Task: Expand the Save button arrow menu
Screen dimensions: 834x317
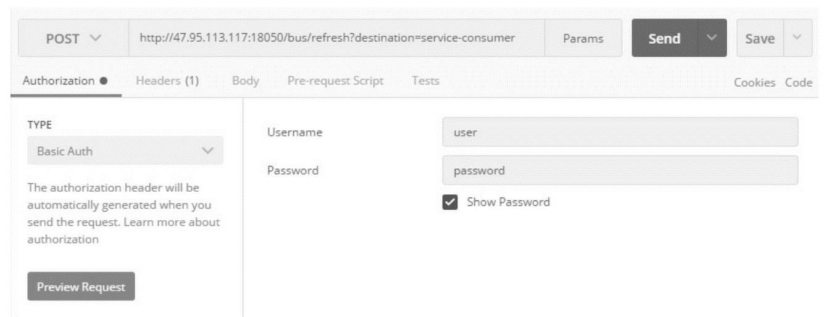Action: pyautogui.click(x=797, y=39)
